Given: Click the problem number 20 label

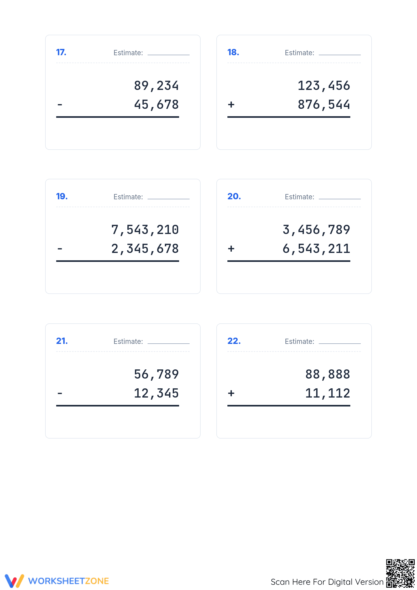Looking at the screenshot, I should coord(234,196).
